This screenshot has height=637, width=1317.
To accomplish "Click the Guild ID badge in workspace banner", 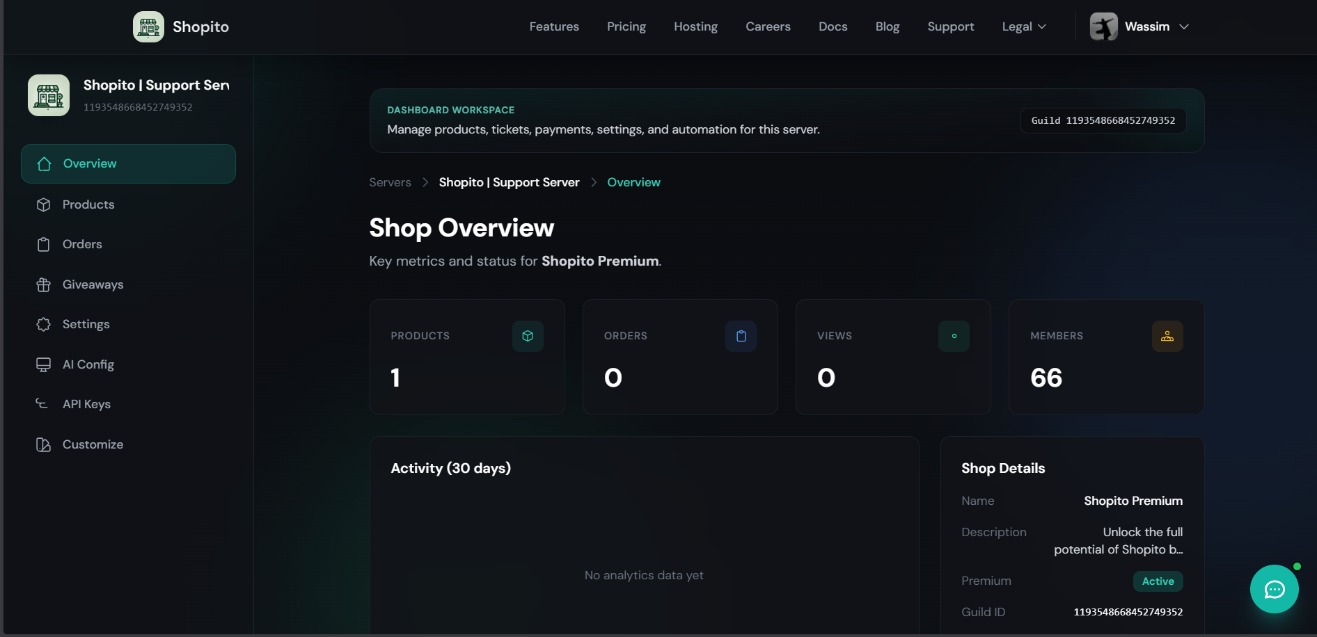I will pyautogui.click(x=1103, y=120).
